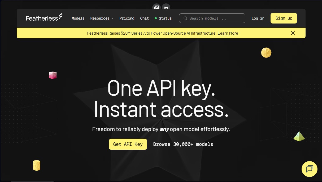Expand the Resources dropdown menu
The image size is (322, 182).
tap(102, 18)
